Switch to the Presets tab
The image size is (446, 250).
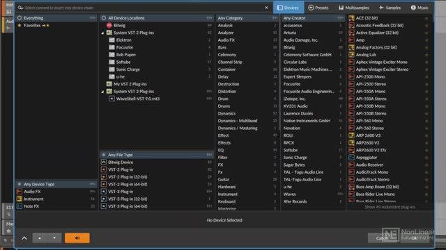click(x=318, y=8)
